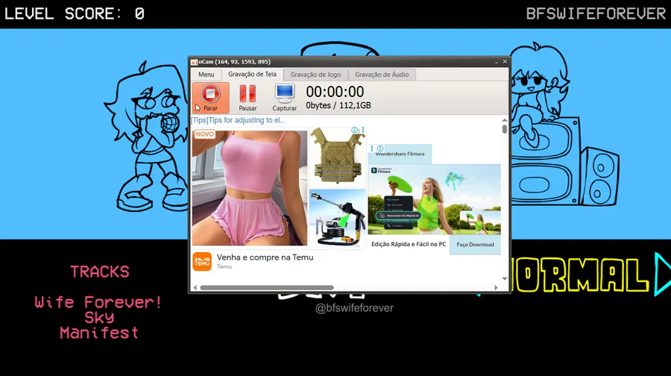Open the Venha e compre na Temu link

tap(265, 257)
